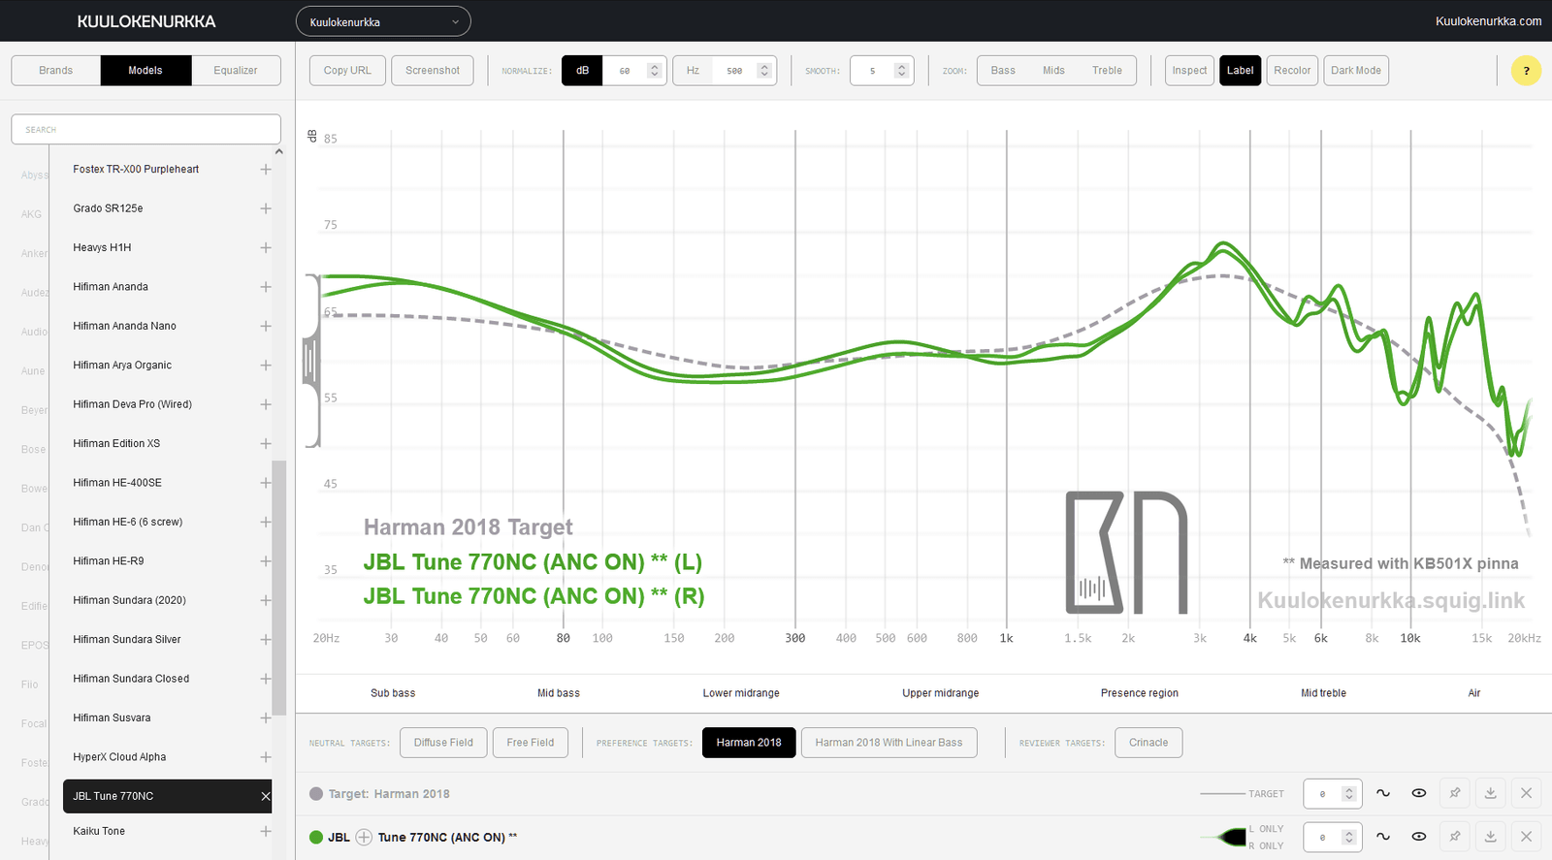Image resolution: width=1552 pixels, height=860 pixels.
Task: Add Hifiman Ananda Nano with plus icon
Action: click(x=265, y=326)
